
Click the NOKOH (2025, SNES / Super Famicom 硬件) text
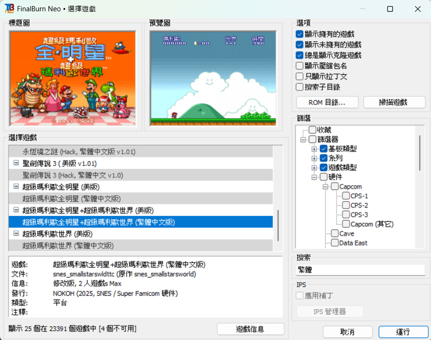[x=116, y=294]
